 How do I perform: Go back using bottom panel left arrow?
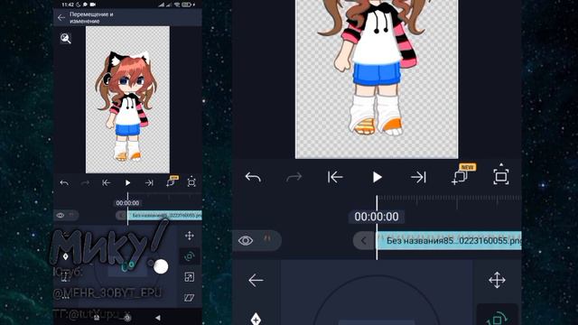[x=256, y=281]
